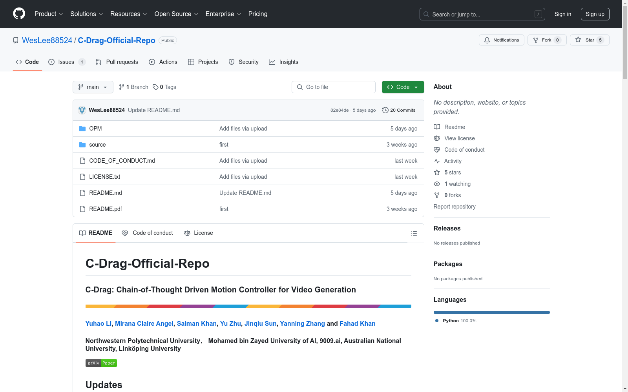Expand the Solutions menu
The image size is (628, 392).
[87, 14]
